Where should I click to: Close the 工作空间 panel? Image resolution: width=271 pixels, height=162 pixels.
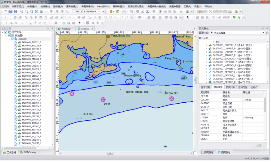point(52,28)
